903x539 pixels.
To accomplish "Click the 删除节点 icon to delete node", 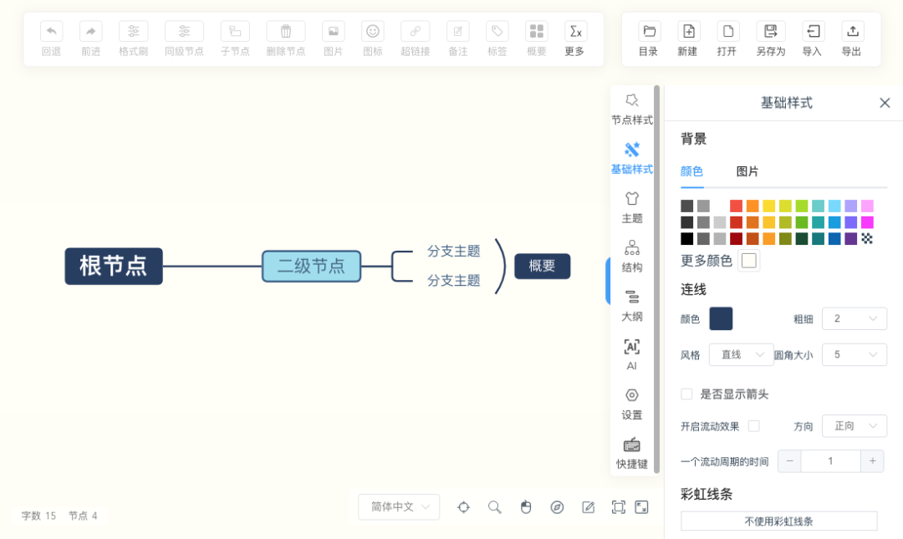I will click(x=285, y=38).
